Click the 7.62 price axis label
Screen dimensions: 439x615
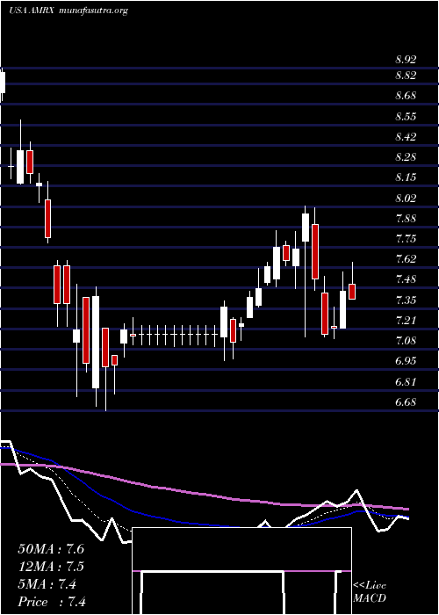click(x=406, y=259)
